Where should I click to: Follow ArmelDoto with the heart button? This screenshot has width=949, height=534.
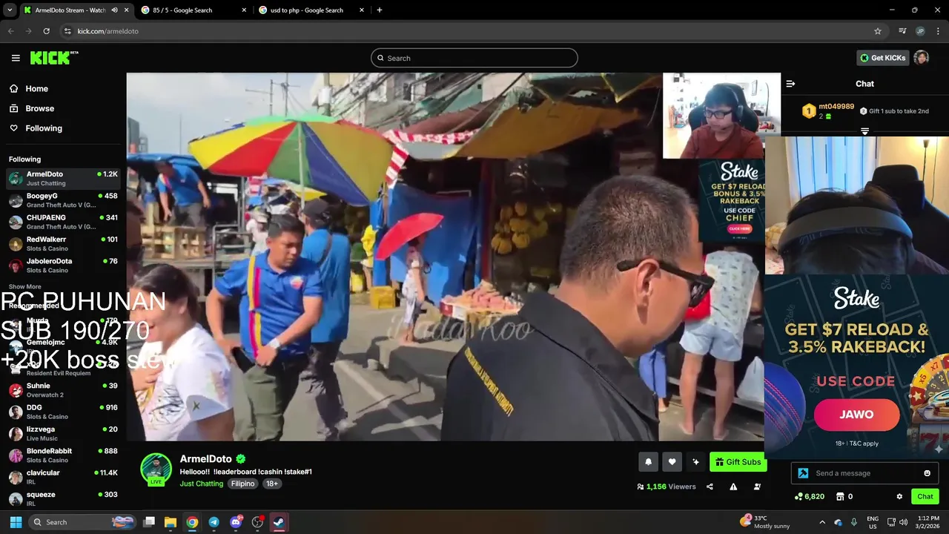tap(672, 461)
